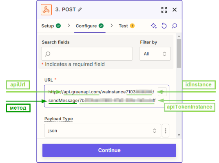Screen dimensions: 219x163
Task: Click into the Search fields input box
Action: (87, 54)
